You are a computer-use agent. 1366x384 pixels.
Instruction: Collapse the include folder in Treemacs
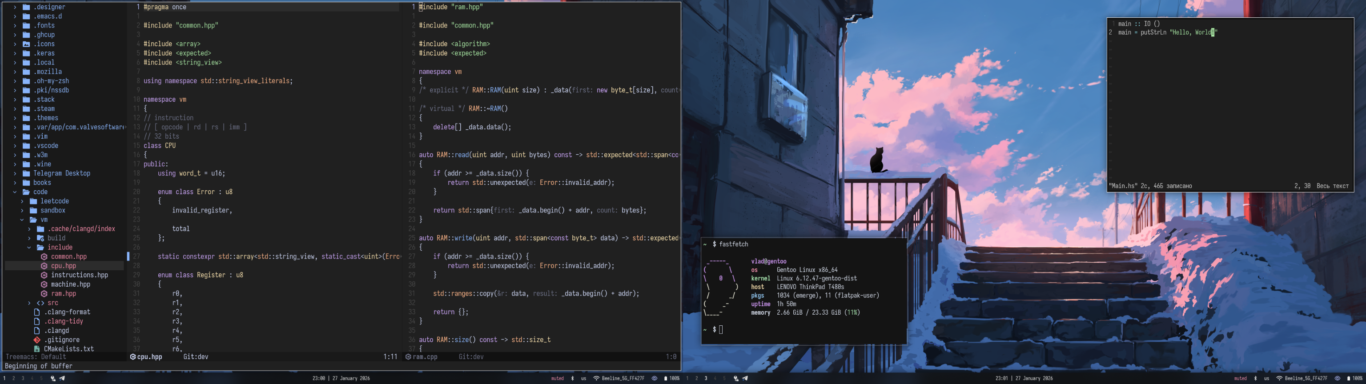tap(29, 247)
